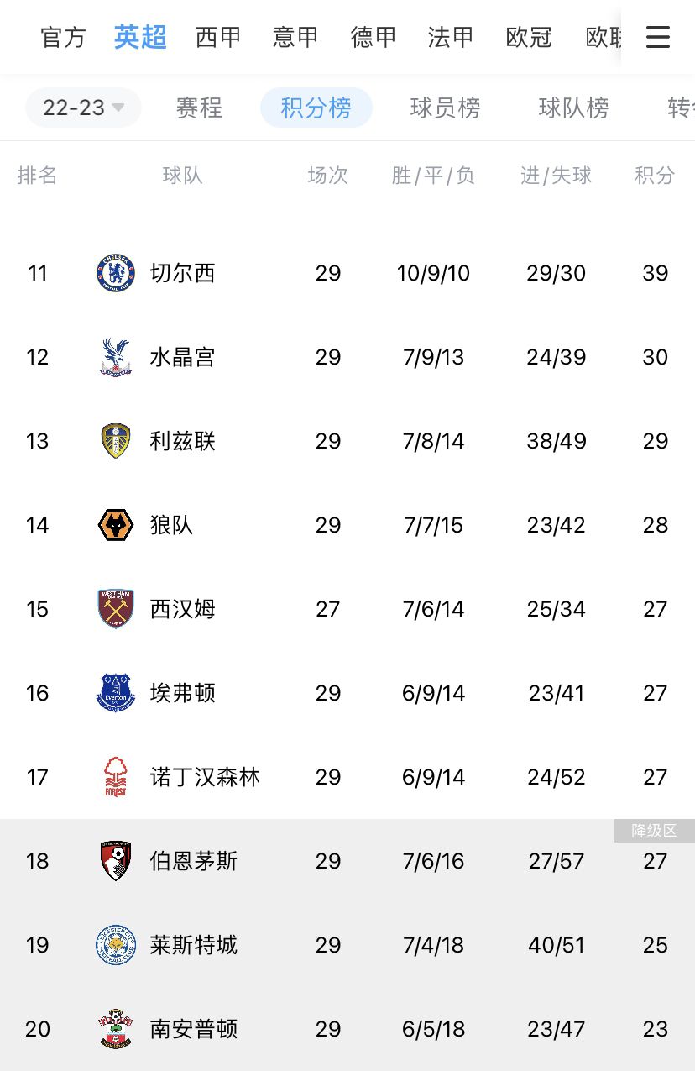Click the Leicester City fox crest
Image resolution: width=695 pixels, height=1071 pixels.
(115, 945)
